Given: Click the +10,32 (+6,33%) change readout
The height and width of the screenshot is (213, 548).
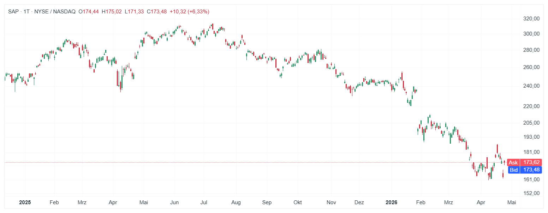Looking at the screenshot, I should click(x=189, y=12).
